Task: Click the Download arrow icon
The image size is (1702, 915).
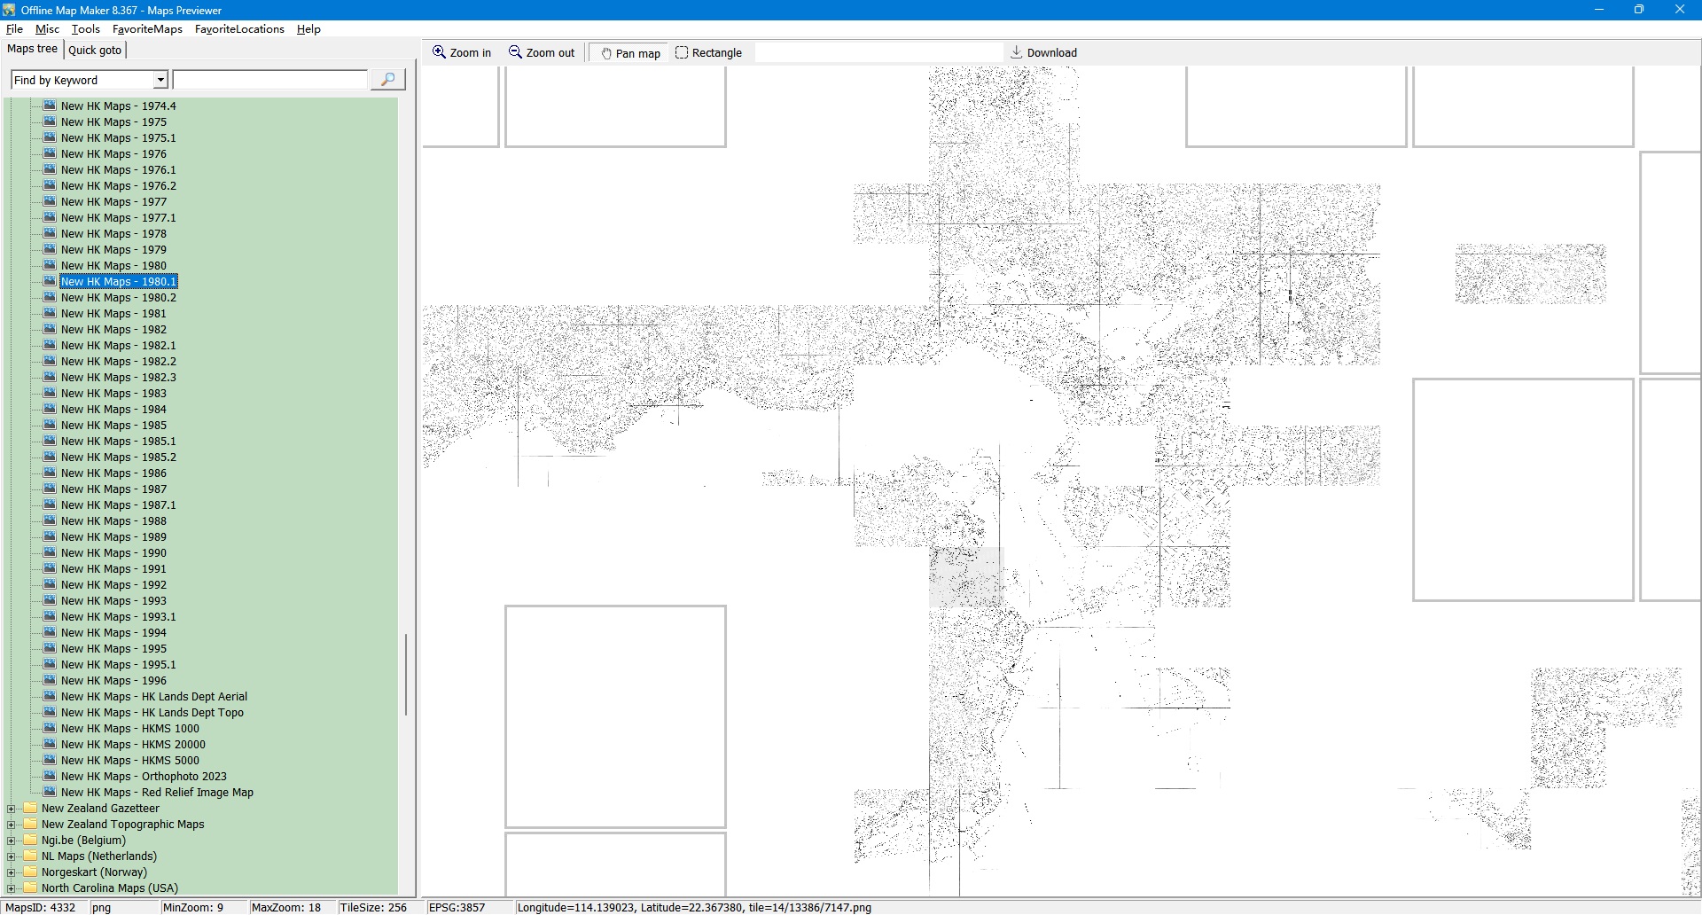Action: click(1017, 52)
